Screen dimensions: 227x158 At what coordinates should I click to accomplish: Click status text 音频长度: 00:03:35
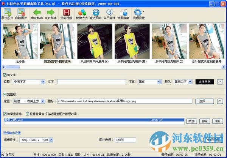click(x=174, y=155)
